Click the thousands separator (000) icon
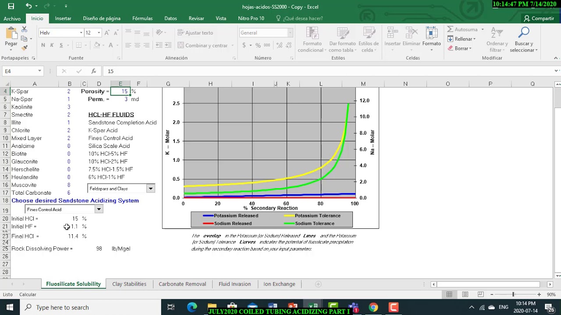The height and width of the screenshot is (315, 561). [266, 45]
